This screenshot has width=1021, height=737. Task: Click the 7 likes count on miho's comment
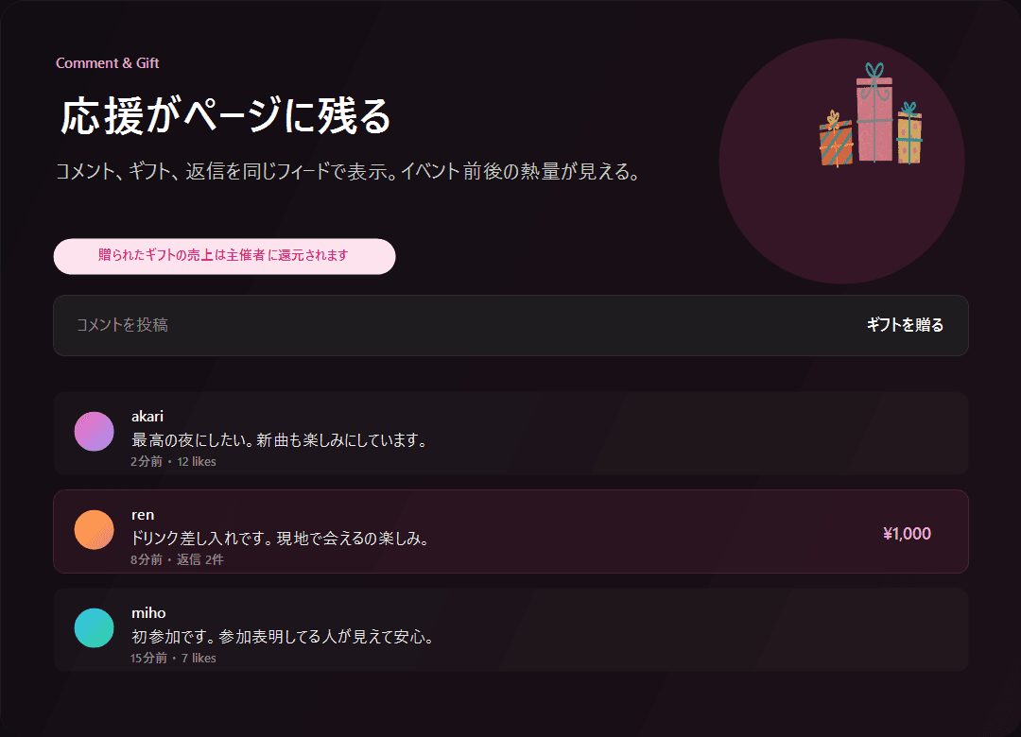point(199,659)
